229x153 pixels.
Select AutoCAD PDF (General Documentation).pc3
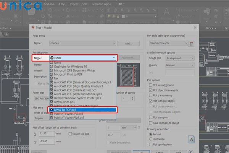pyautogui.click(x=83, y=82)
